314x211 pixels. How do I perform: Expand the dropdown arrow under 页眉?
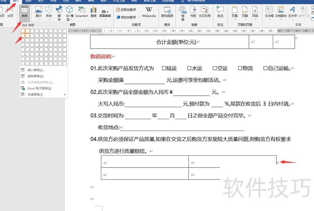point(234,20)
